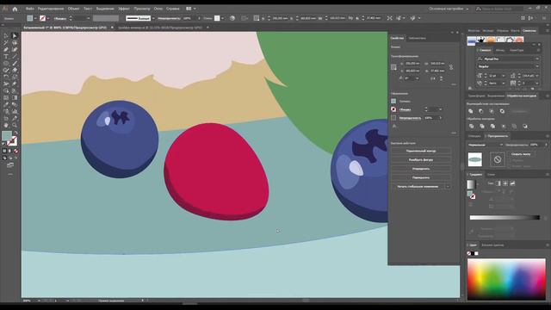The height and width of the screenshot is (310, 551).
Task: Open stroke weight dropdown in Properties
Action: [440, 109]
